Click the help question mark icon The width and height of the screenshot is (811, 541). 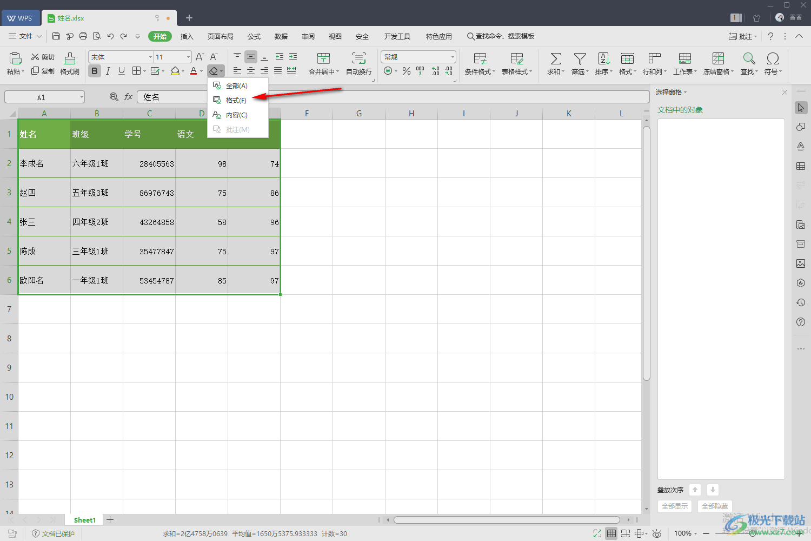pos(770,36)
